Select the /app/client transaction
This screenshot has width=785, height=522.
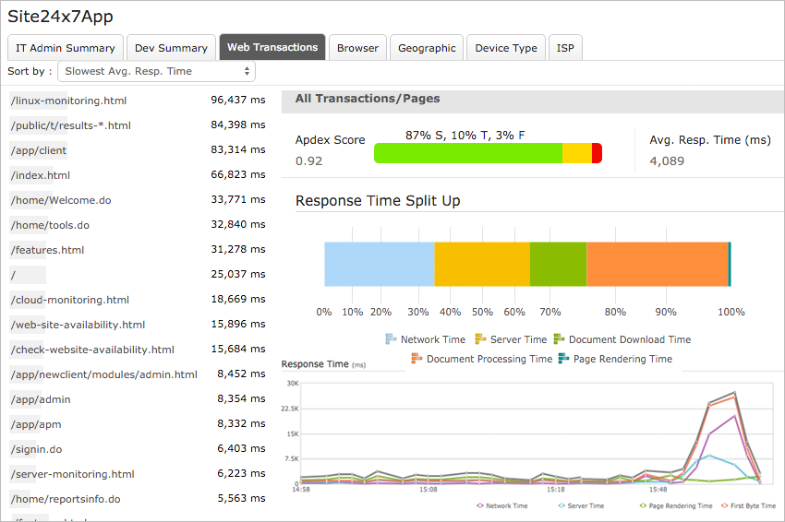(x=39, y=150)
